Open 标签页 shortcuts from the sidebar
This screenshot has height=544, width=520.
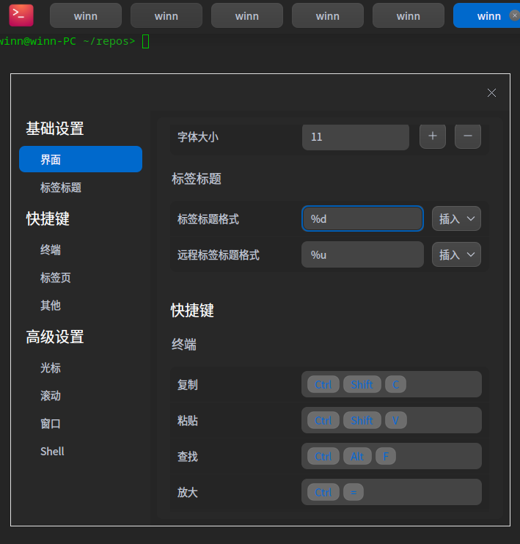pos(56,278)
